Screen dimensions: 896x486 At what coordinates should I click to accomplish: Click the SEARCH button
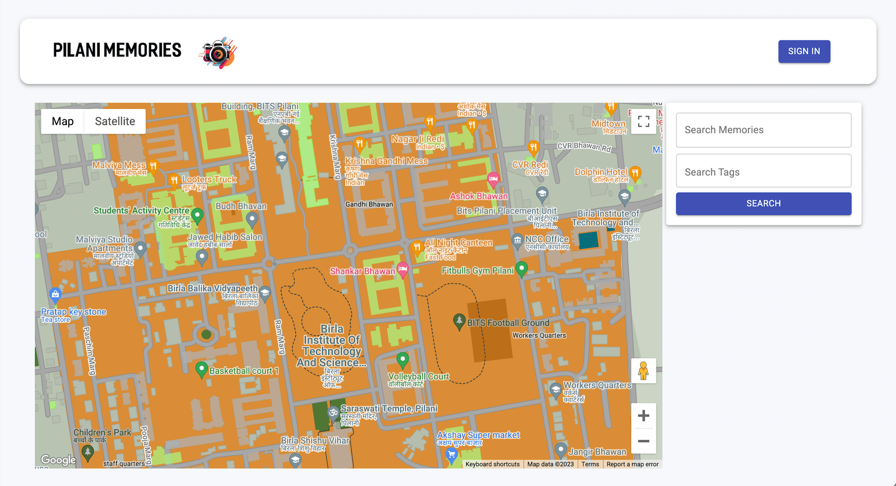[x=763, y=204]
